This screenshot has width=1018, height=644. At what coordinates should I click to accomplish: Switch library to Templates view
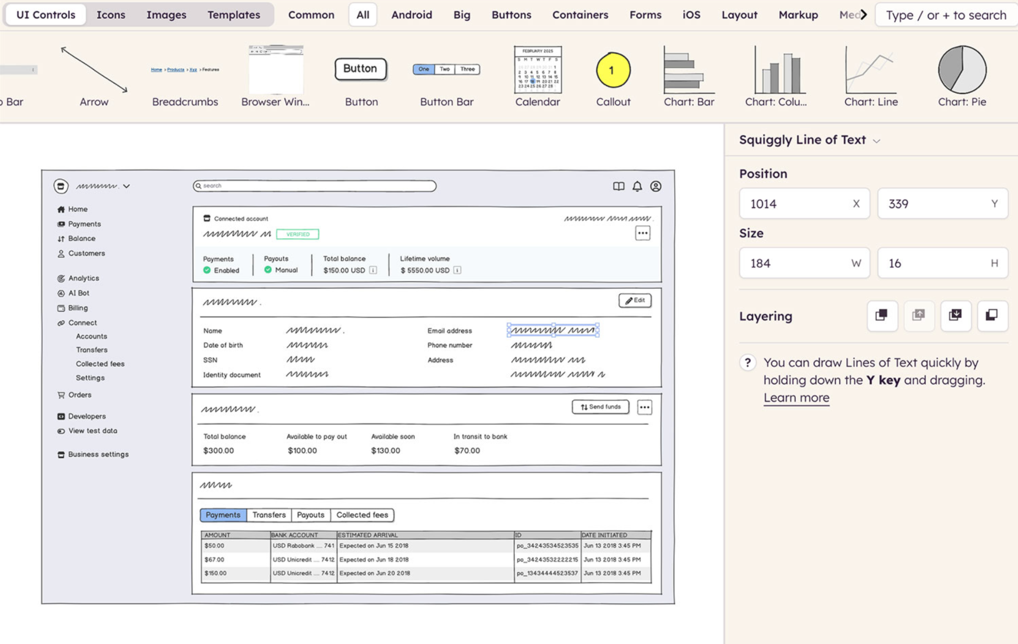[x=233, y=15]
